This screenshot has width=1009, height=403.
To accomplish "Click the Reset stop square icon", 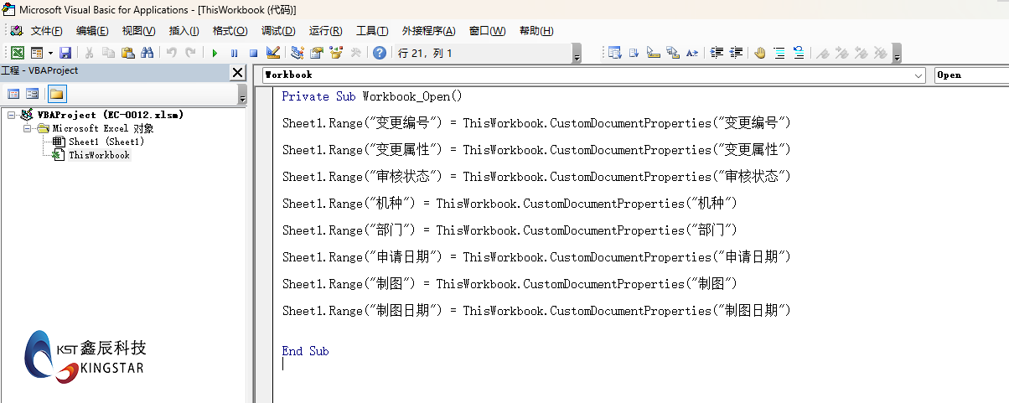I will click(253, 53).
